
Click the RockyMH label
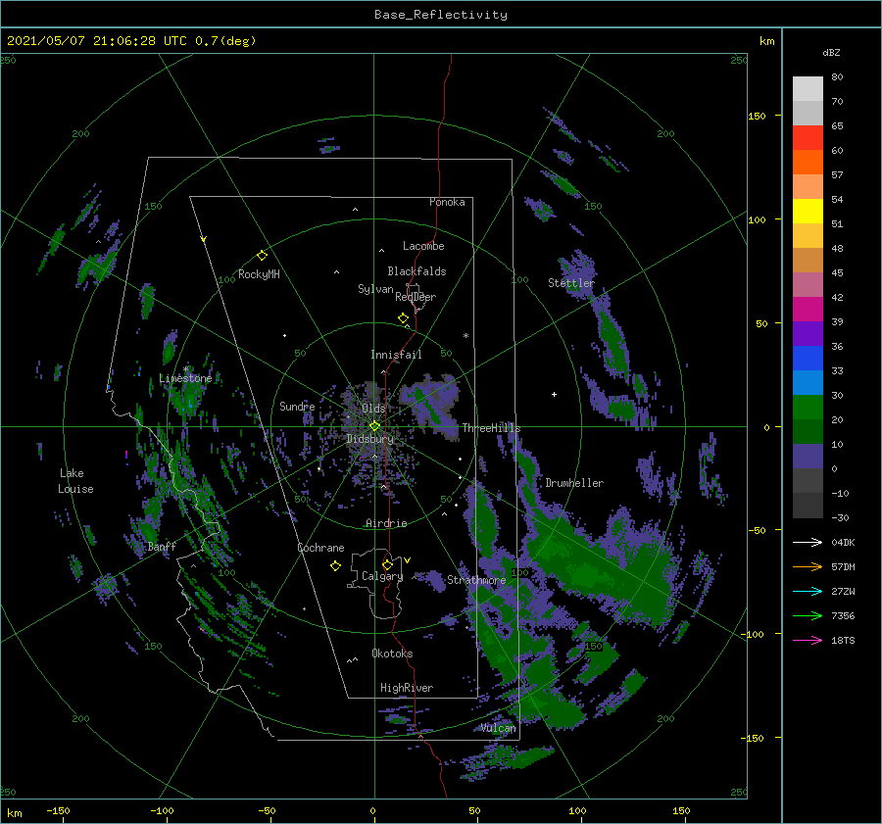click(259, 274)
